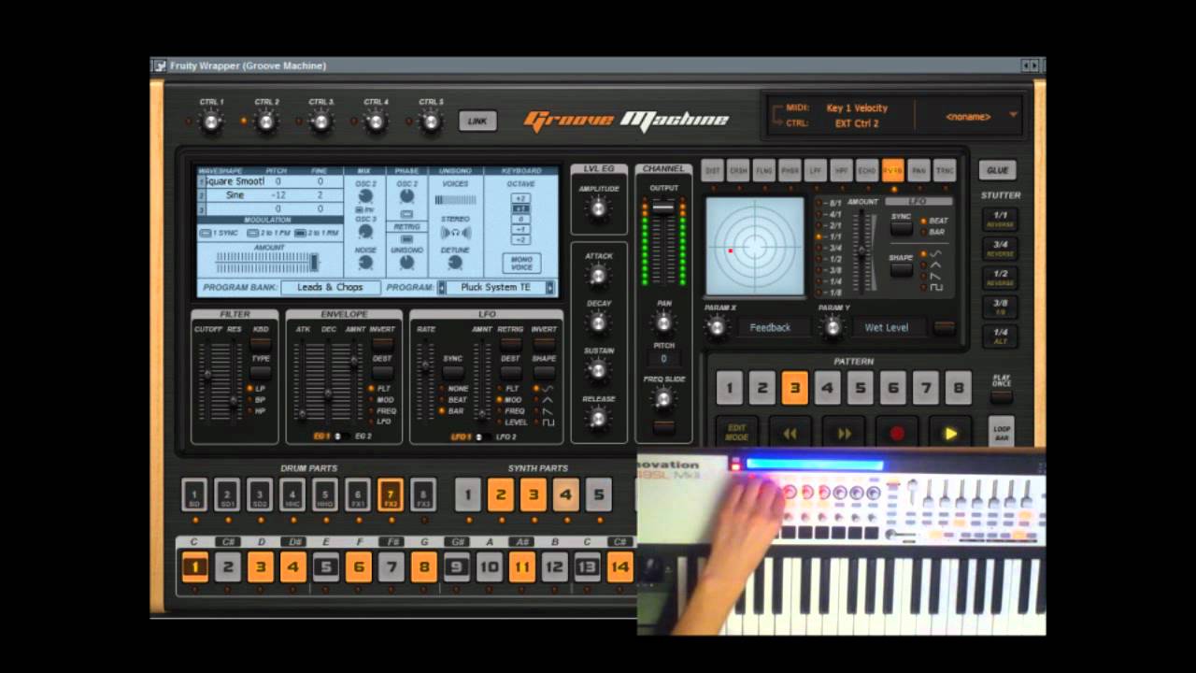This screenshot has width=1196, height=673.
Task: Select the +2 octave option
Action: 520,198
